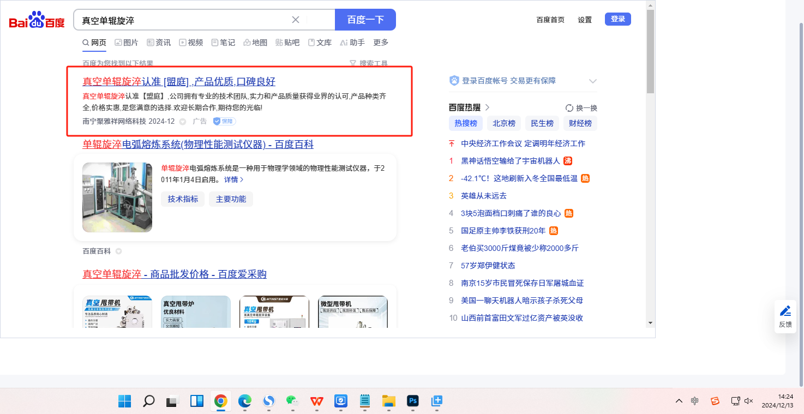Click the Baidu logo
Screen dimensions: 804x414
tap(37, 20)
